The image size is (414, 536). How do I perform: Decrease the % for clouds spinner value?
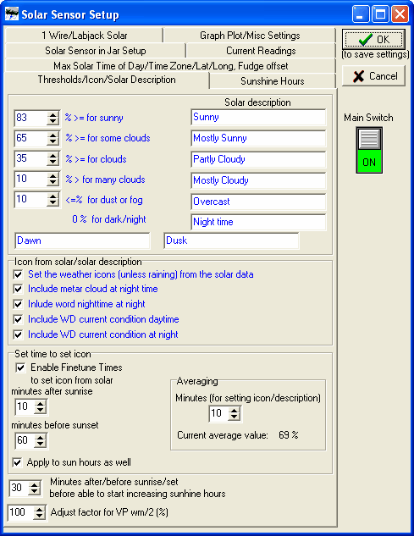click(x=53, y=163)
